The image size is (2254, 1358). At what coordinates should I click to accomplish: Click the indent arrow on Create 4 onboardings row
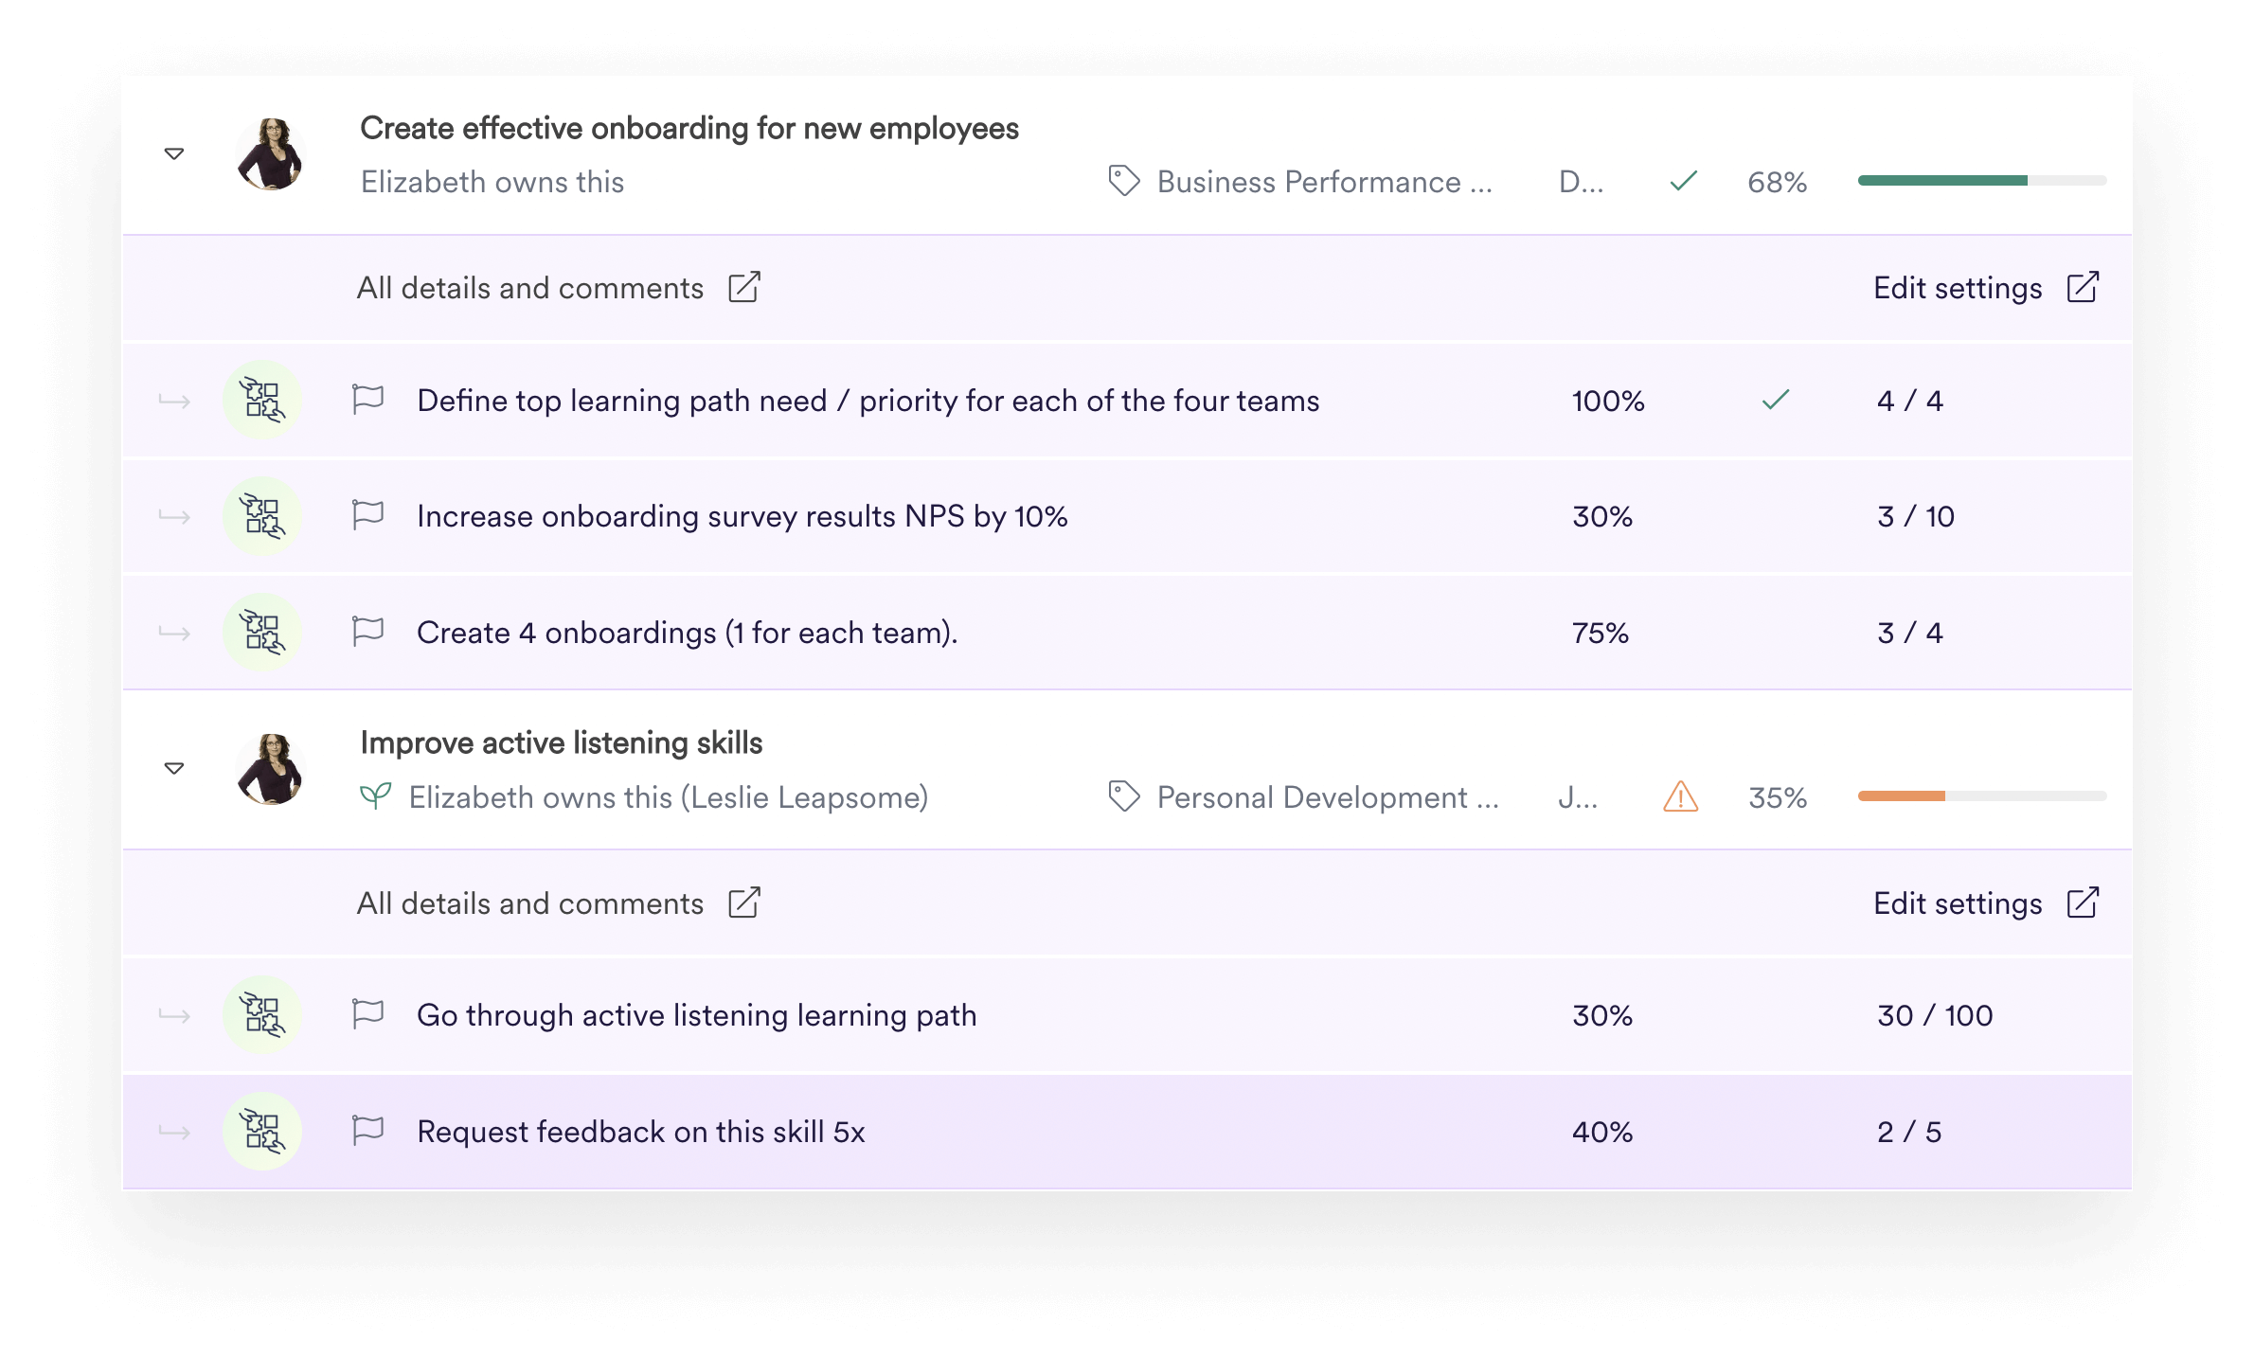(x=176, y=632)
